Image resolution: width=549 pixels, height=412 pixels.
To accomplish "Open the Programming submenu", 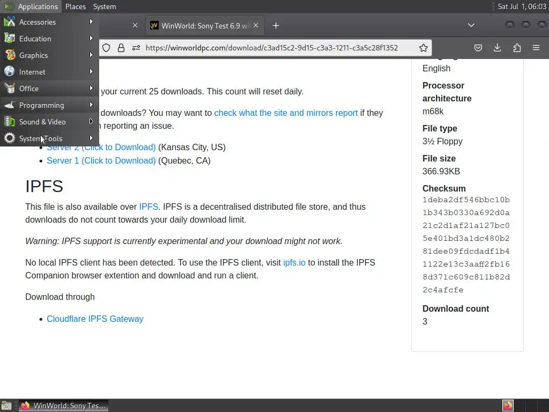I will click(x=49, y=105).
